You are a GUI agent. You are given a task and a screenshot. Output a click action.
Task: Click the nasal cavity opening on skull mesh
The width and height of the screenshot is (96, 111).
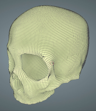tap(19, 83)
